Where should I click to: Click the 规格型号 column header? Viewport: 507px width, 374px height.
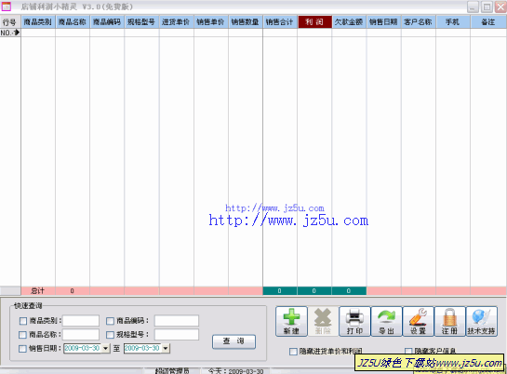[141, 22]
